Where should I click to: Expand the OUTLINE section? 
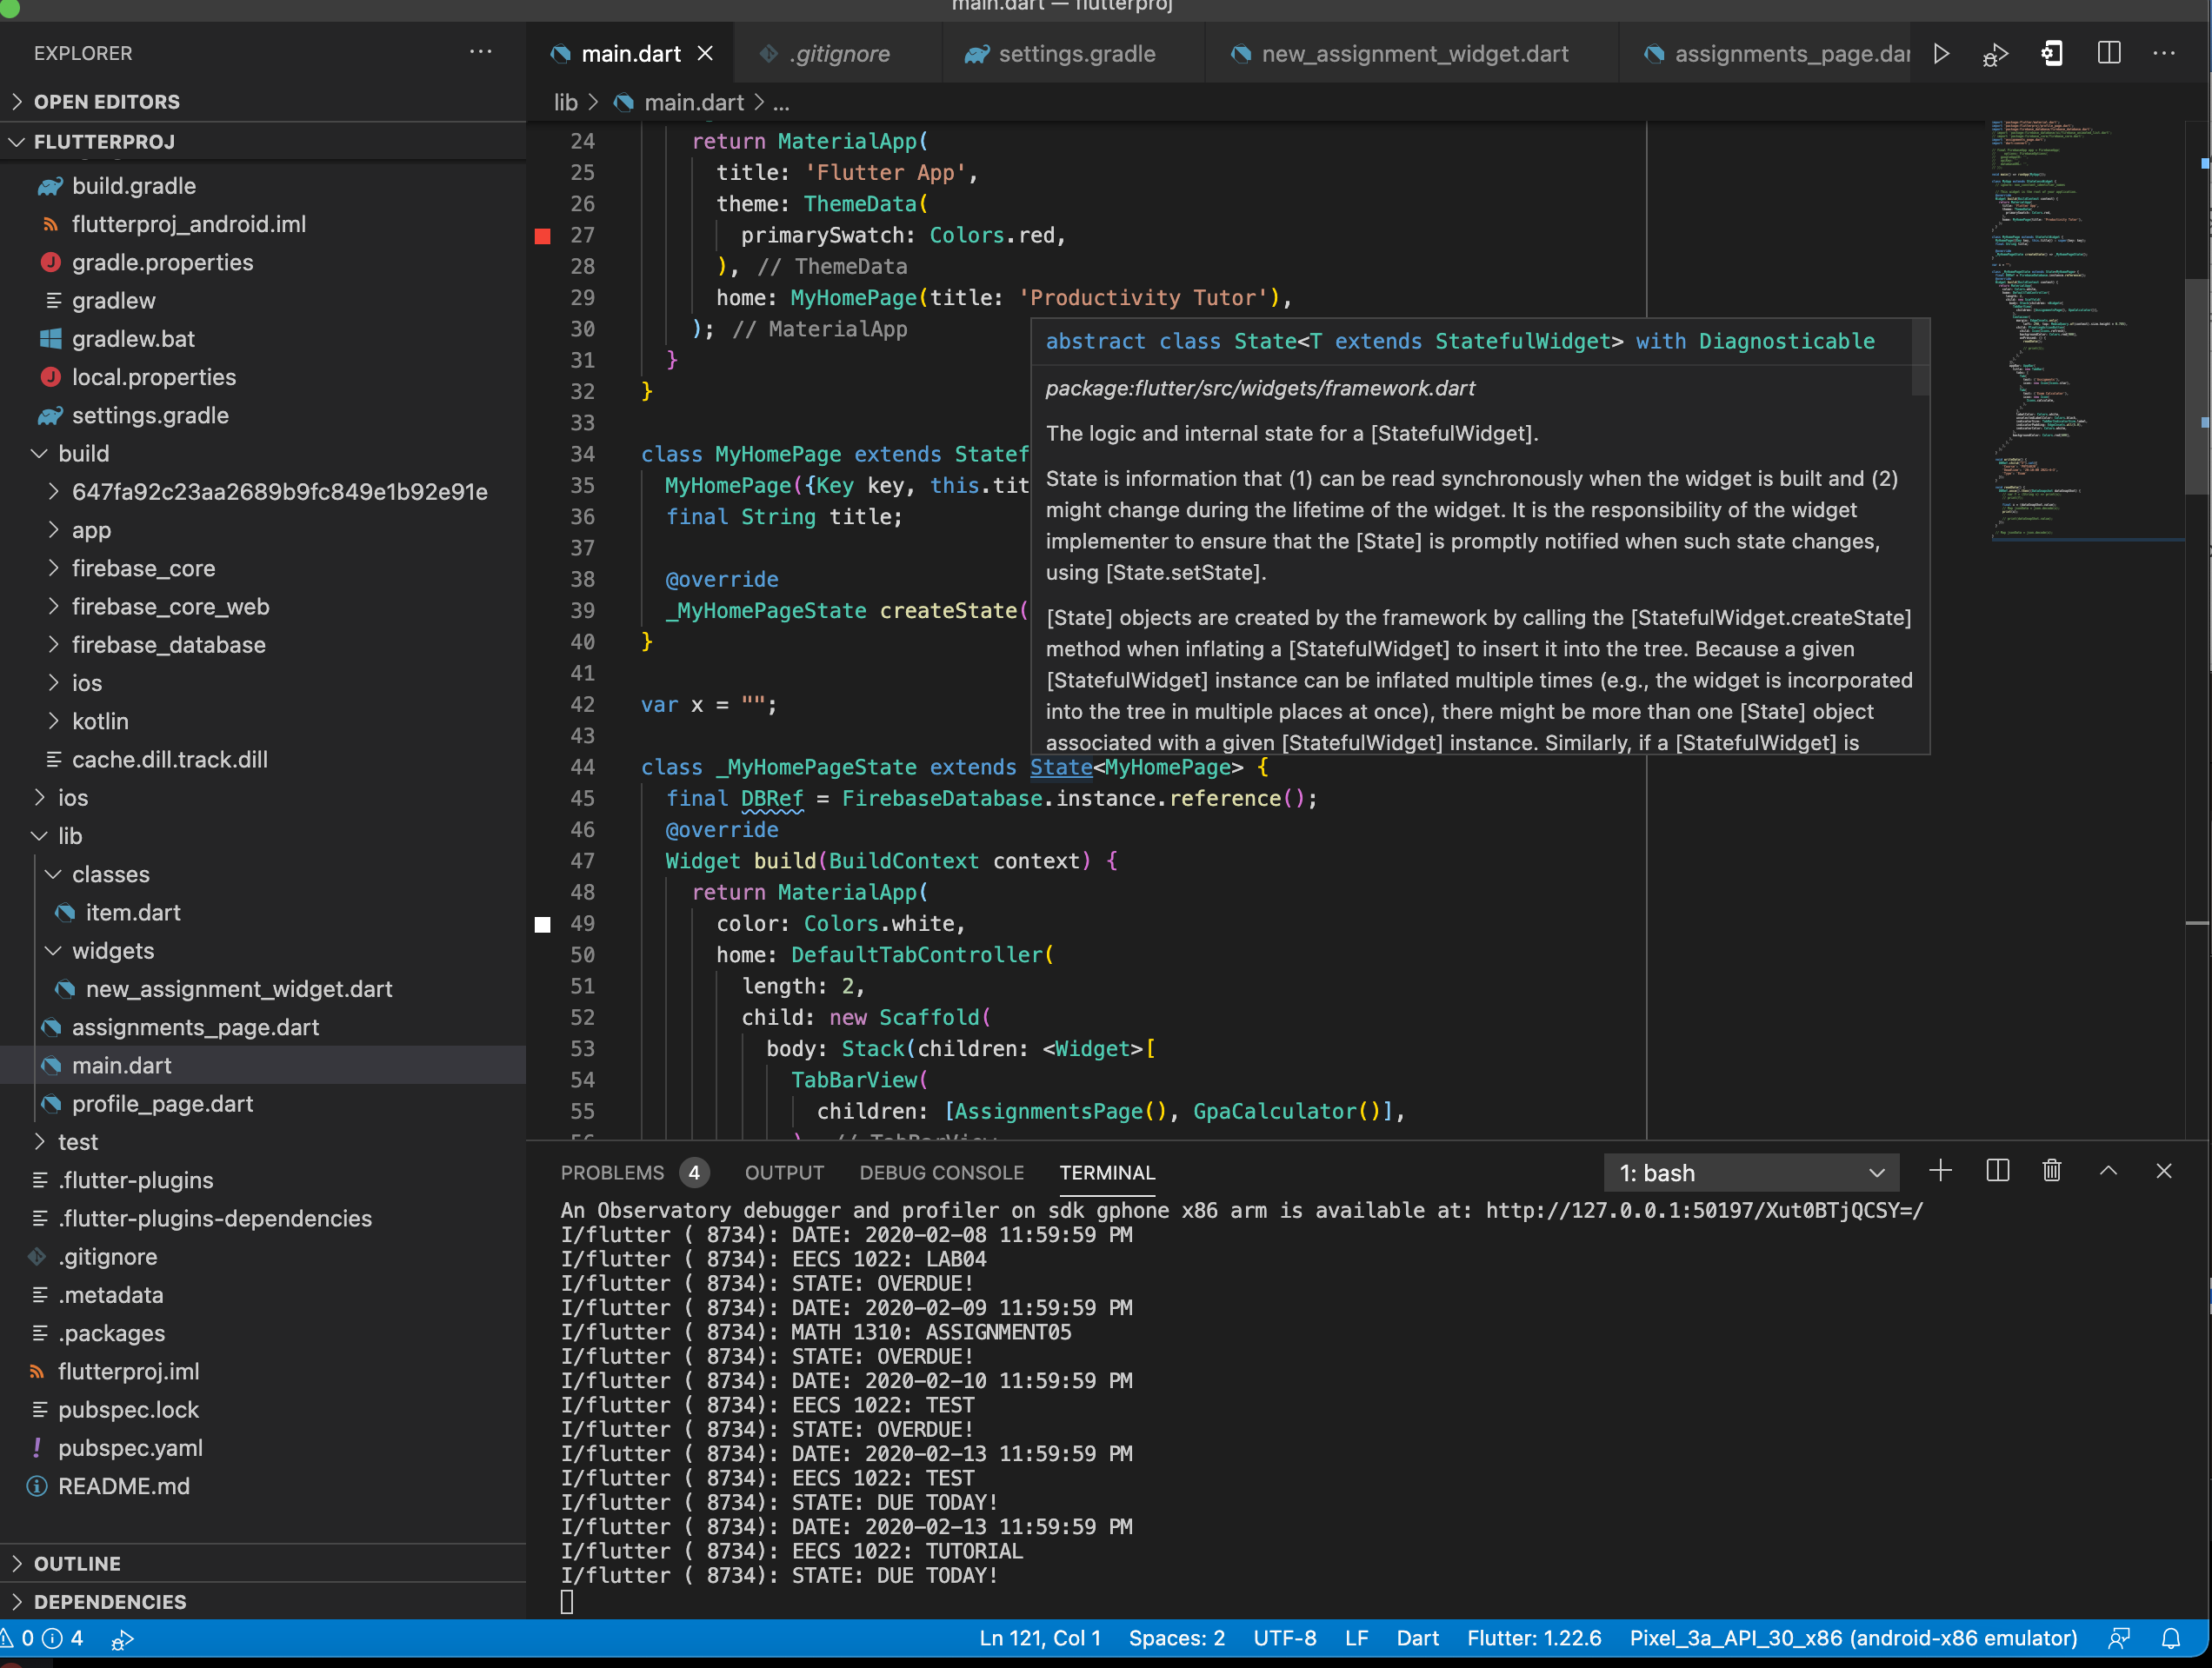click(x=77, y=1563)
